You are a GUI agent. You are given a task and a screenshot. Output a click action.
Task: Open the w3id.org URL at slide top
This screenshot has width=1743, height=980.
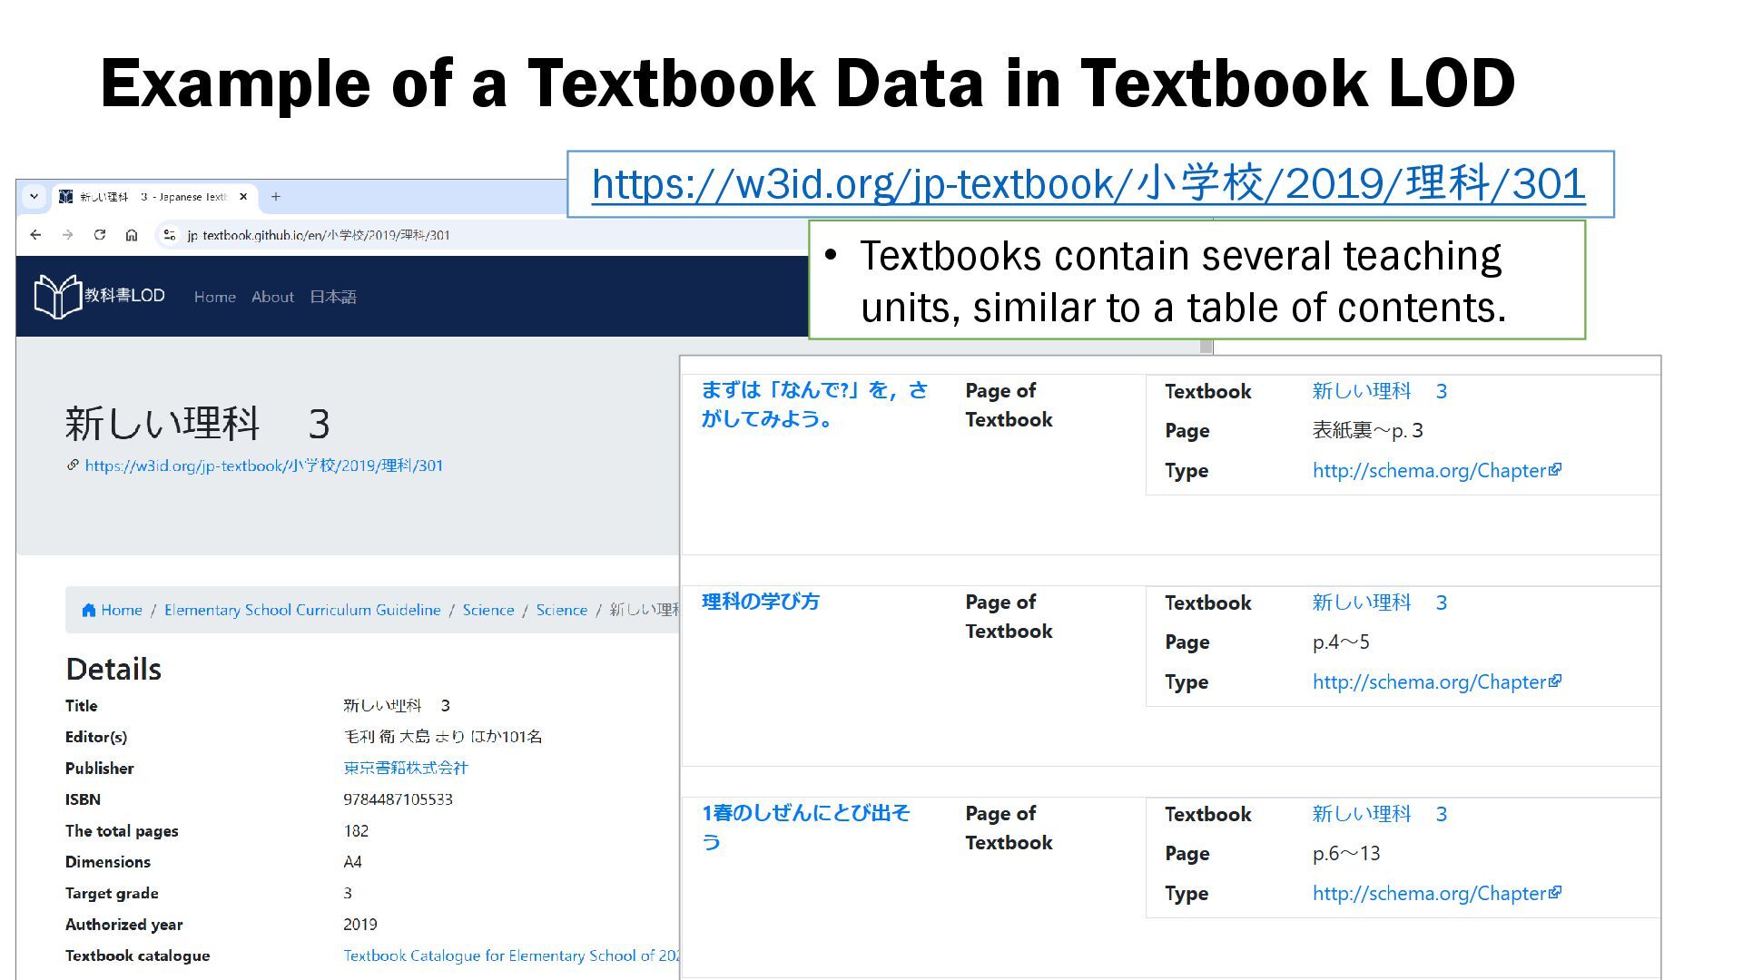pos(1088,184)
